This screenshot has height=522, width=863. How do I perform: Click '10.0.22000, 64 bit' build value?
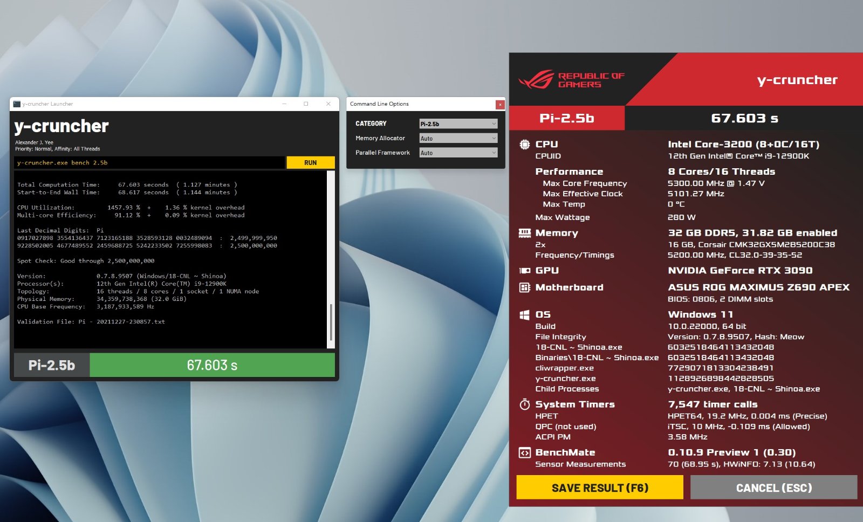707,326
